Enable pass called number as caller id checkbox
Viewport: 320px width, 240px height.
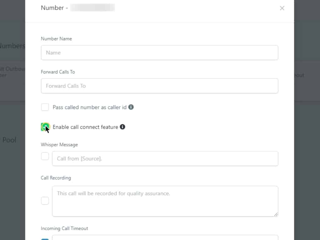tap(45, 107)
